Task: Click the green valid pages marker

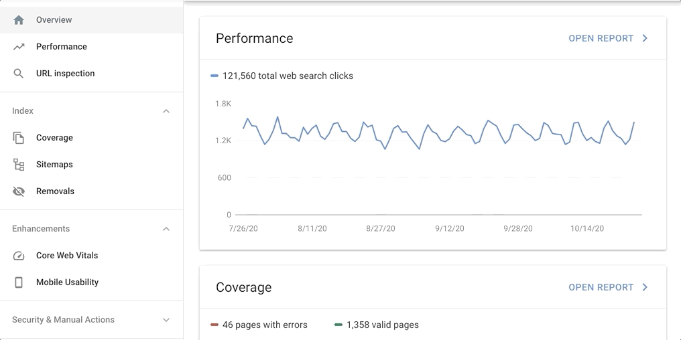Action: (338, 325)
